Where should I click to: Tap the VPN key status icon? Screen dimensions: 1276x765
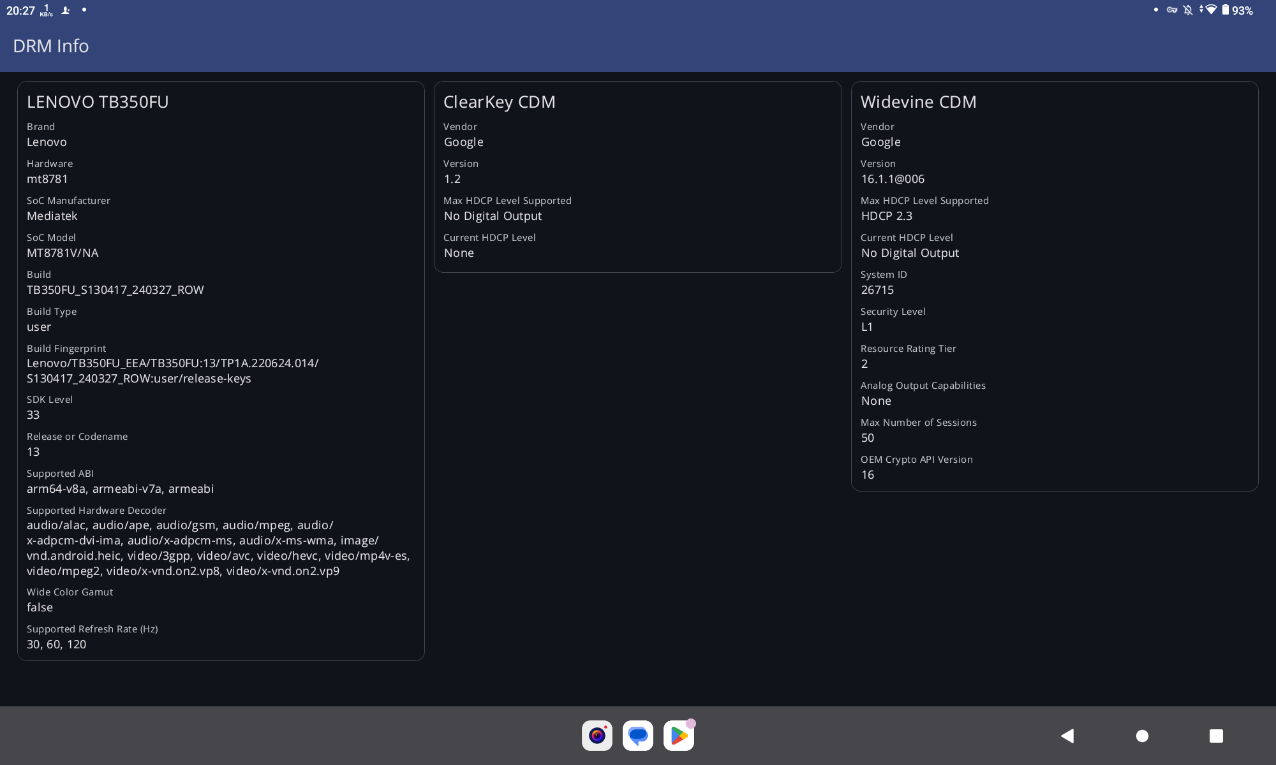pos(1172,10)
